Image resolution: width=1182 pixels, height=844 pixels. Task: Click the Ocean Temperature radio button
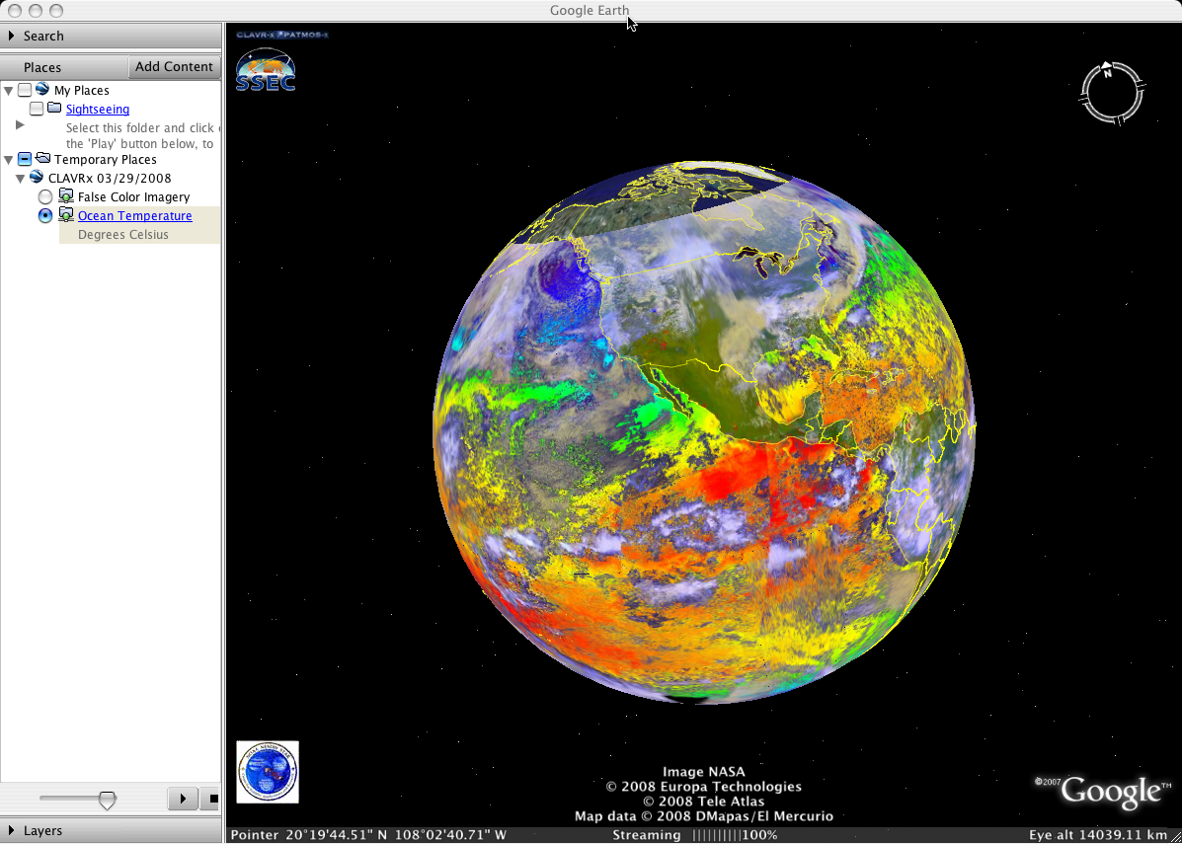pyautogui.click(x=45, y=215)
